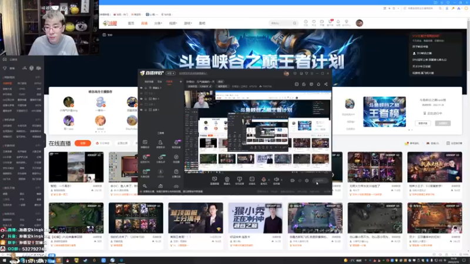Click last tool icon in toolbox second row
The width and height of the screenshot is (470, 264).
click(176, 158)
